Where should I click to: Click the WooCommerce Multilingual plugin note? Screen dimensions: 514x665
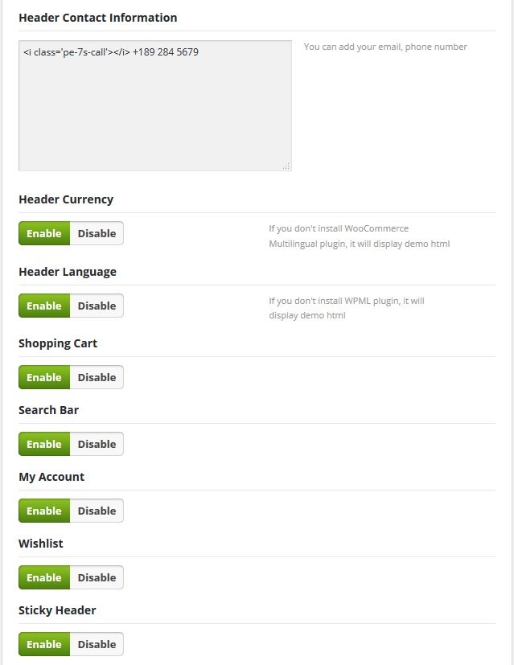click(360, 236)
